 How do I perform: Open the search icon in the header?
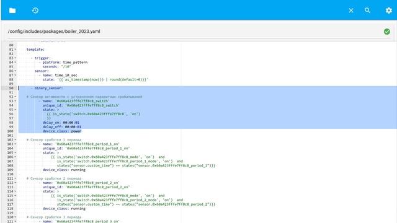click(x=367, y=11)
